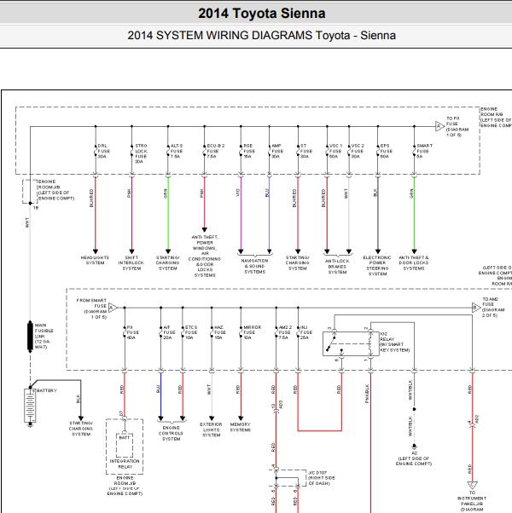
Task: Select the SMART FUSE 5A label
Action: (x=425, y=151)
